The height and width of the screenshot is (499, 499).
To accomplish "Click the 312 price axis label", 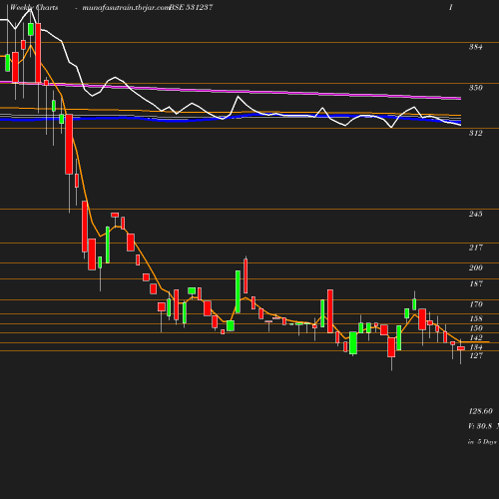I will pos(475,133).
